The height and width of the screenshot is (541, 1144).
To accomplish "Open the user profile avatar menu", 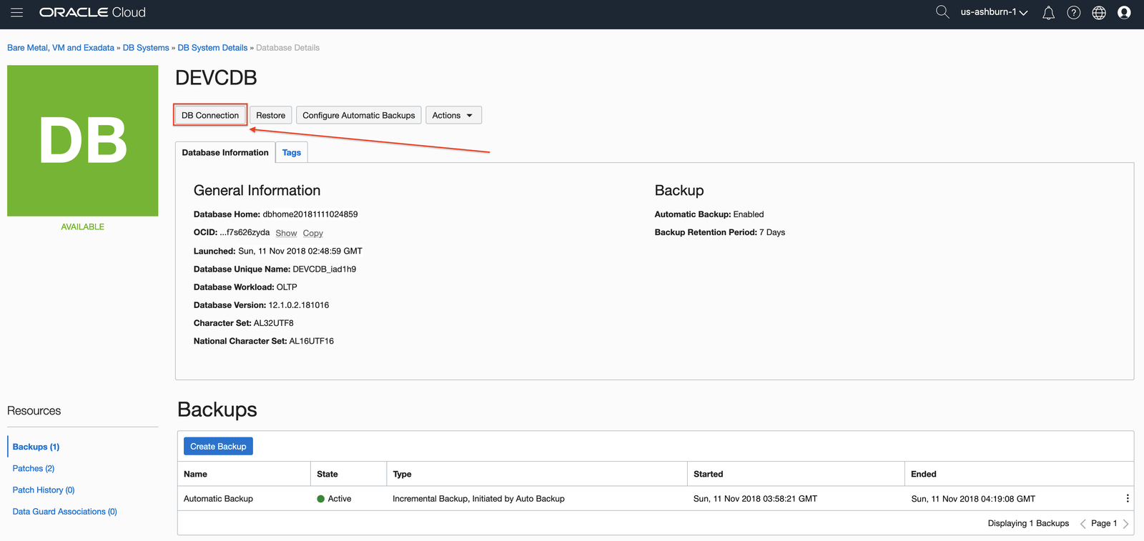I will pyautogui.click(x=1124, y=13).
